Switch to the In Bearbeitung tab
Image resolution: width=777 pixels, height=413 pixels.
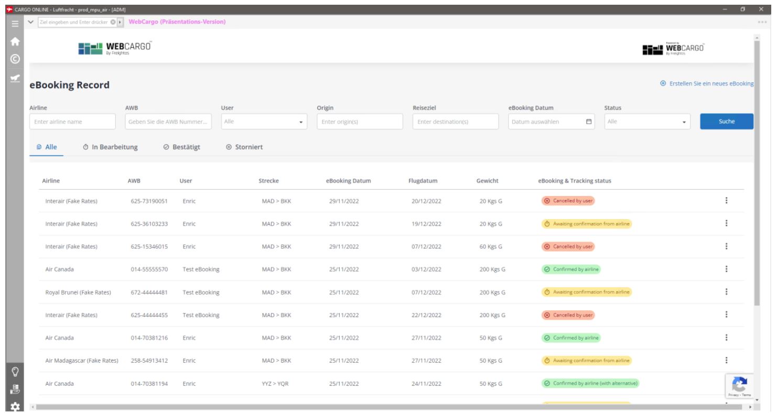(x=111, y=147)
